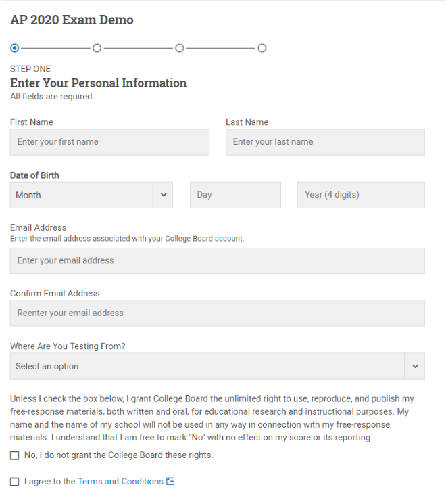Click the Year (4 digits) field
This screenshot has width=446, height=502.
pos(361,195)
